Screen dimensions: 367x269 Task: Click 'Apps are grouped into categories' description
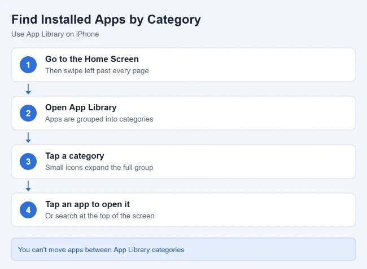(x=99, y=119)
